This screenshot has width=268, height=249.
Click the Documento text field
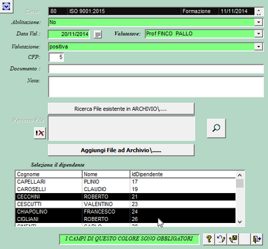(x=156, y=69)
